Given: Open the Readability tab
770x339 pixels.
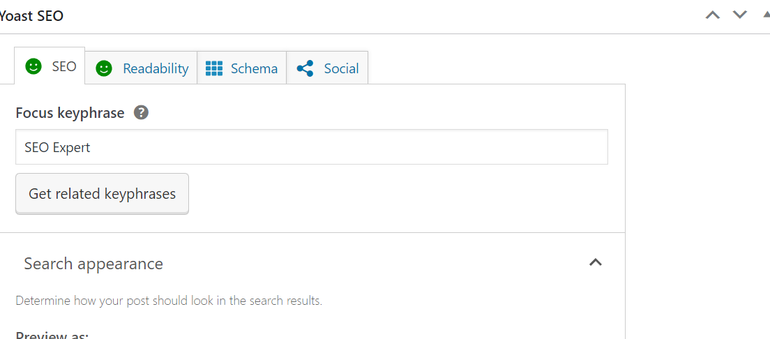Looking at the screenshot, I should coord(155,68).
